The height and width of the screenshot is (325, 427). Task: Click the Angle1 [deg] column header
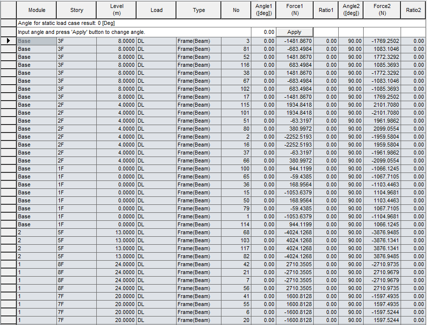(264, 9)
